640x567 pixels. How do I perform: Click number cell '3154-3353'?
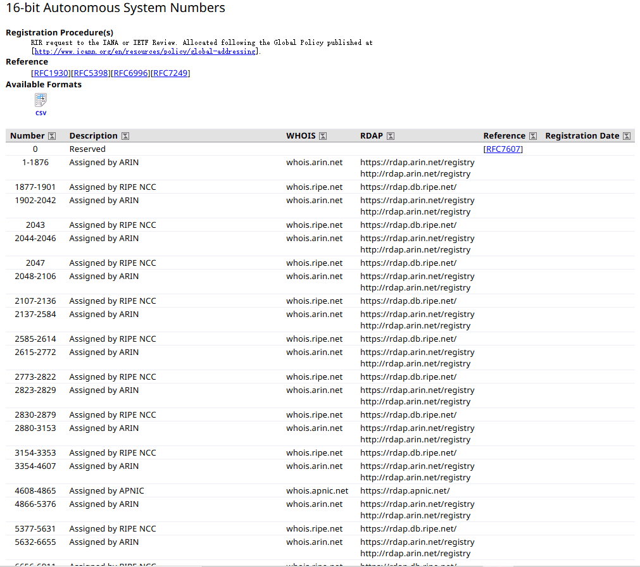click(x=35, y=452)
